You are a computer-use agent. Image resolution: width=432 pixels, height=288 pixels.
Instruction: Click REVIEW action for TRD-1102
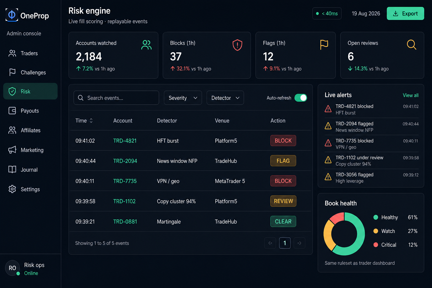(x=283, y=201)
